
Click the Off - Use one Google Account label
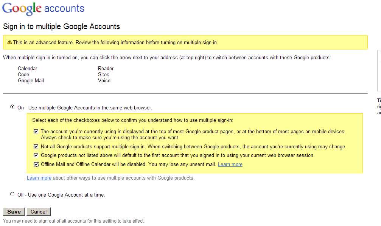61,195
